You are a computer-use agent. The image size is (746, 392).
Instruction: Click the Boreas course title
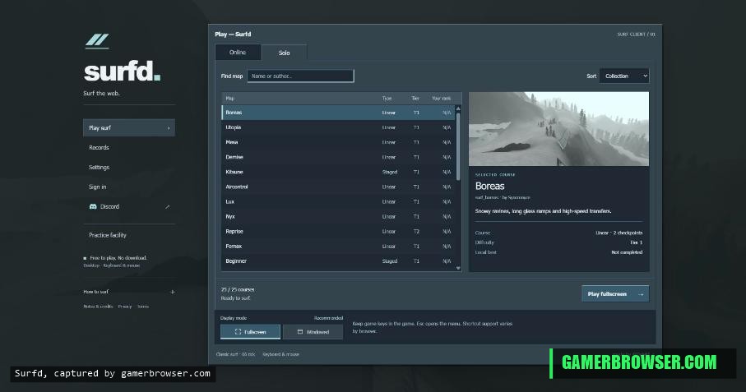(489, 186)
